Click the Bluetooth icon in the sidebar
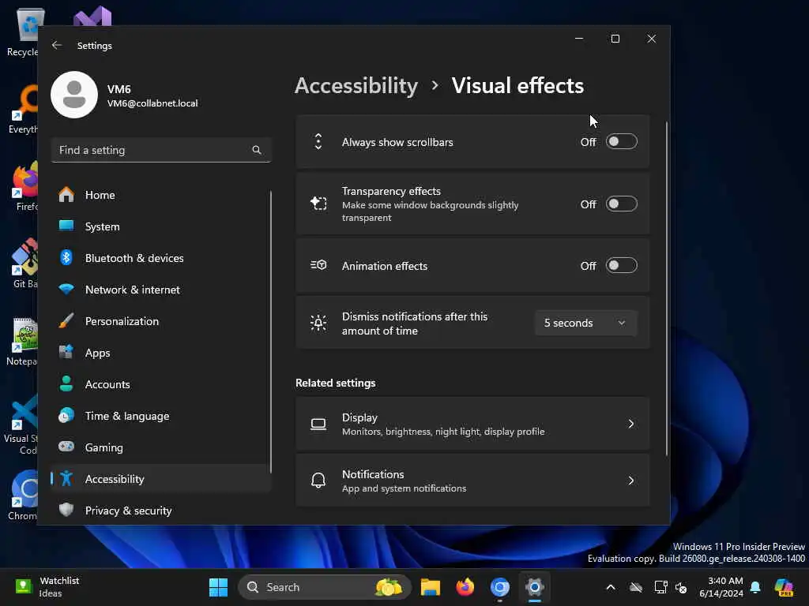Screen dimensions: 809x606 coord(66,258)
